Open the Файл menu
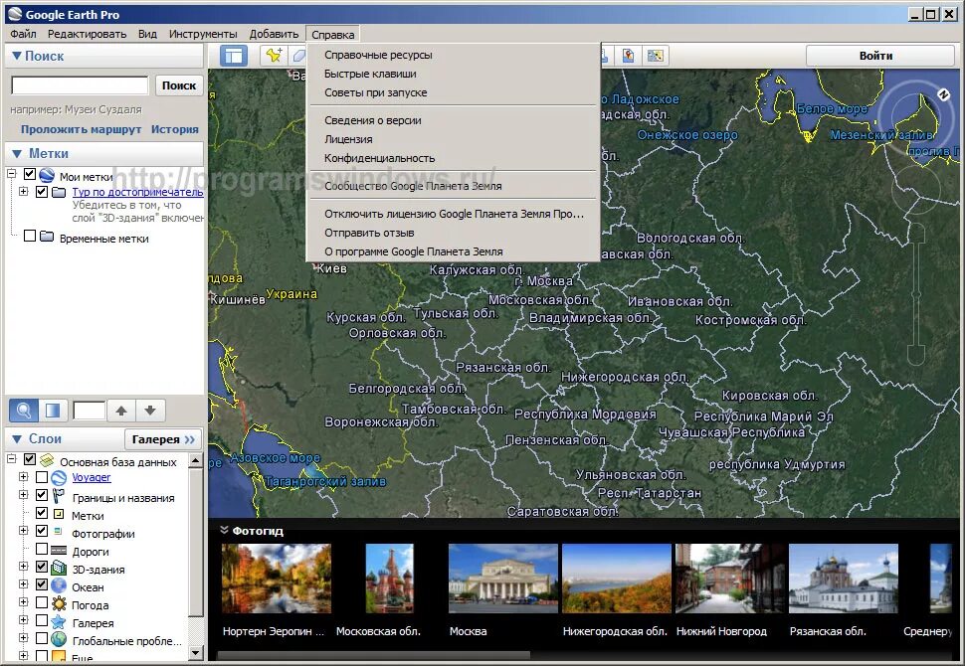Screen dimensions: 965x666 point(23,34)
